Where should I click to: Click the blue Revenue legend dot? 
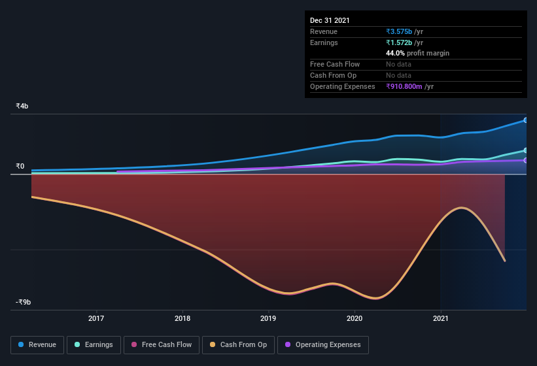[x=21, y=344]
